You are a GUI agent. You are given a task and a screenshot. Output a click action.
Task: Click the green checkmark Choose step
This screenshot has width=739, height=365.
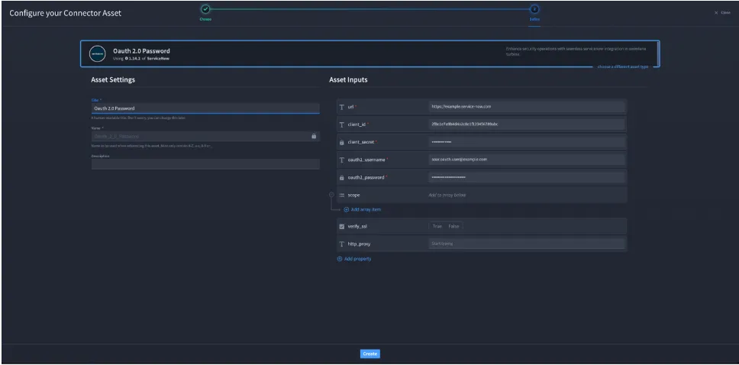click(205, 9)
